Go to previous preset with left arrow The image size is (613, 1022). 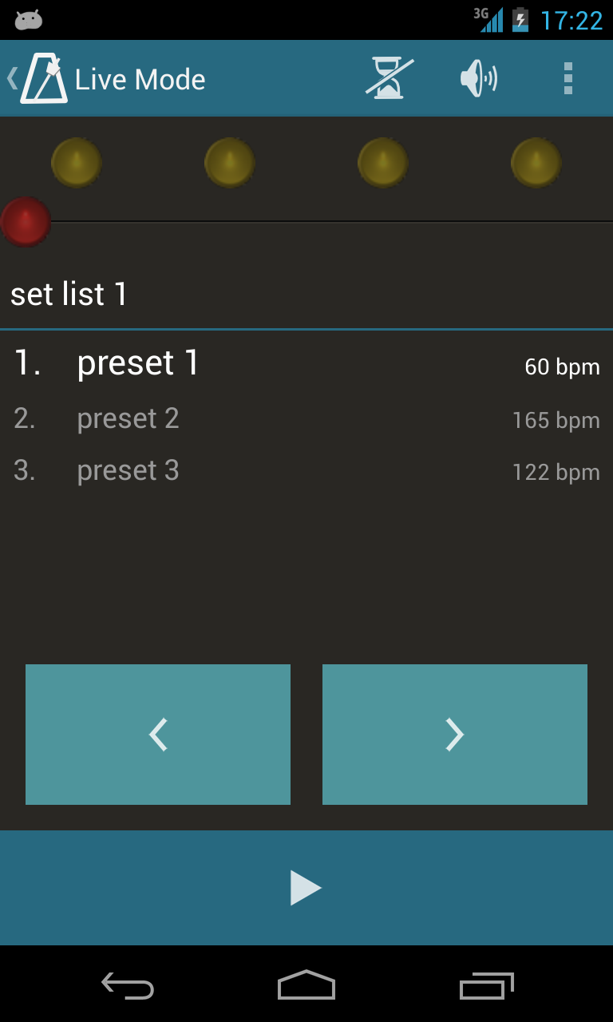(x=158, y=735)
